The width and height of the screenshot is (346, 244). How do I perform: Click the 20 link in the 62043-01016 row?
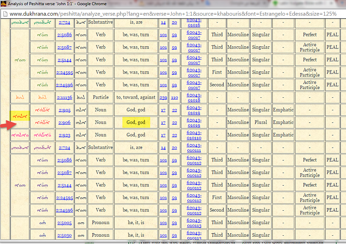[174, 22]
